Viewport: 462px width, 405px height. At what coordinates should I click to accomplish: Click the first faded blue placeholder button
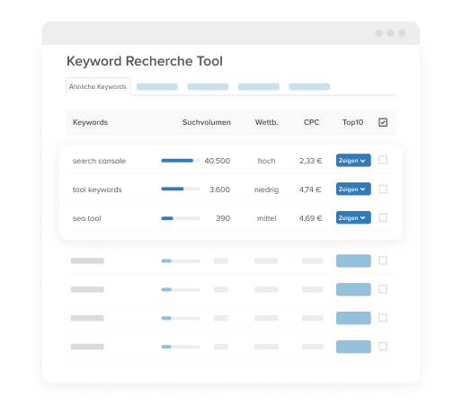(353, 260)
